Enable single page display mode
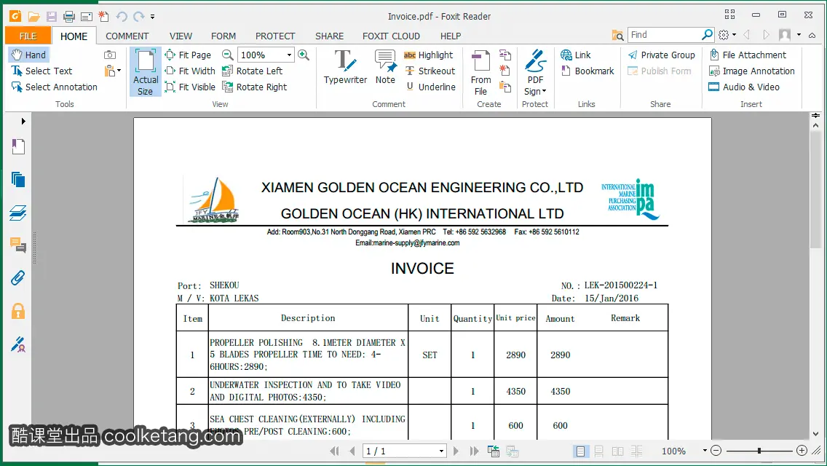The width and height of the screenshot is (827, 466). click(x=580, y=451)
